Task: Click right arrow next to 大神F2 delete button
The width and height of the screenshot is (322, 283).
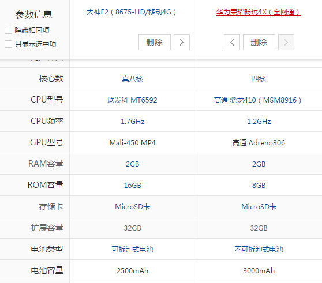Action: point(182,42)
